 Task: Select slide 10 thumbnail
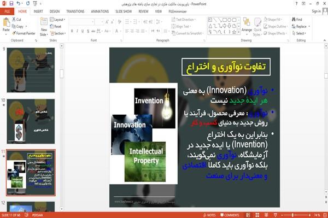pyautogui.click(x=31, y=121)
